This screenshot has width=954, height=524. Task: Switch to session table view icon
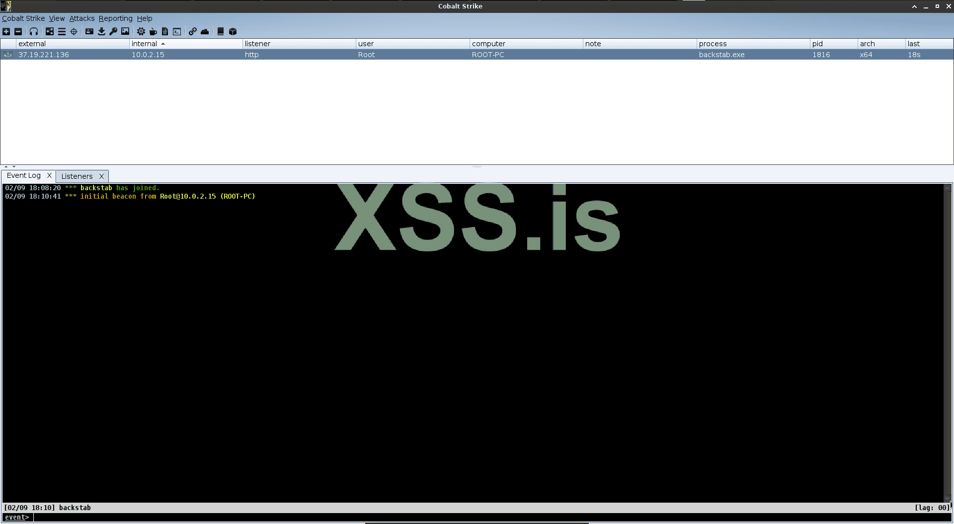coord(62,31)
